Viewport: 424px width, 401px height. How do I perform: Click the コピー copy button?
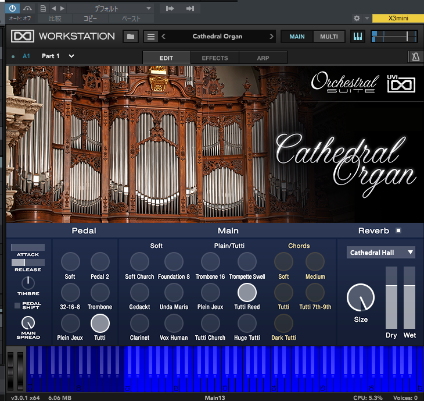pyautogui.click(x=90, y=19)
